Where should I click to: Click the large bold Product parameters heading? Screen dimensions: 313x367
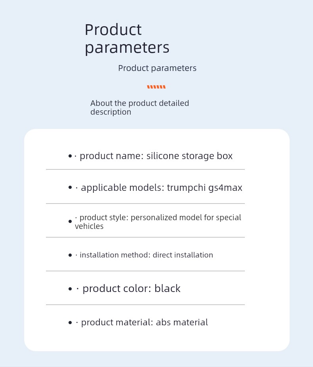pos(127,38)
